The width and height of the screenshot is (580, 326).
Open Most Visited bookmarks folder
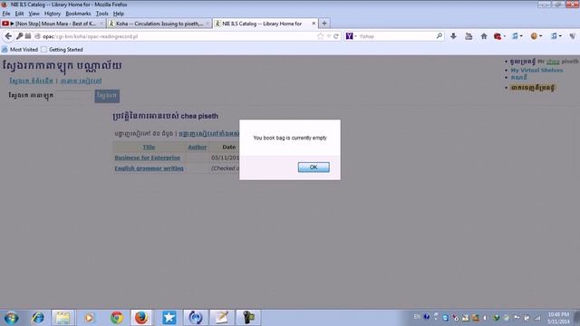pyautogui.click(x=20, y=49)
